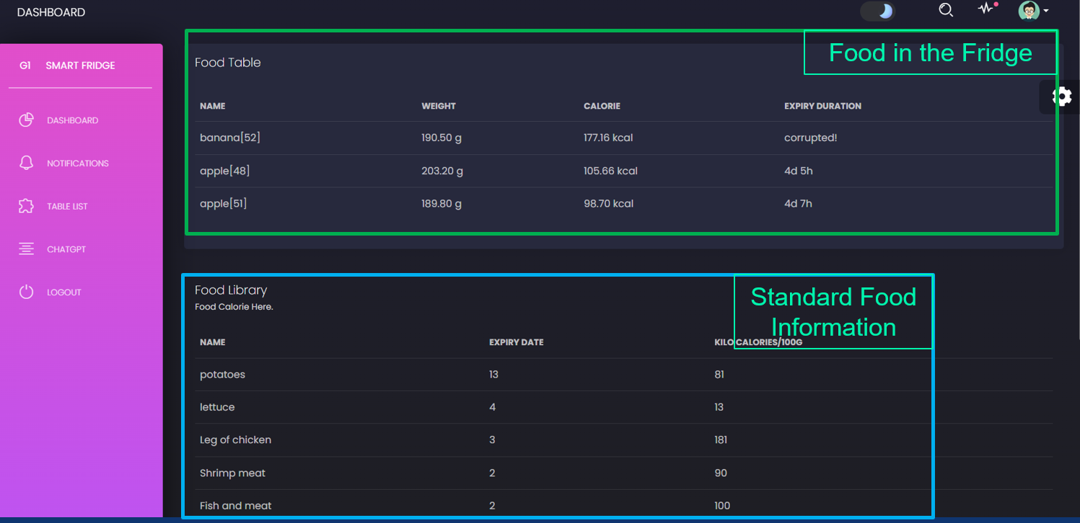
Task: Go to the ChatGPT page label
Action: (x=66, y=249)
